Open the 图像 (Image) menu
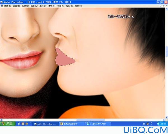The height and width of the screenshot is (134, 168). coord(25,6)
